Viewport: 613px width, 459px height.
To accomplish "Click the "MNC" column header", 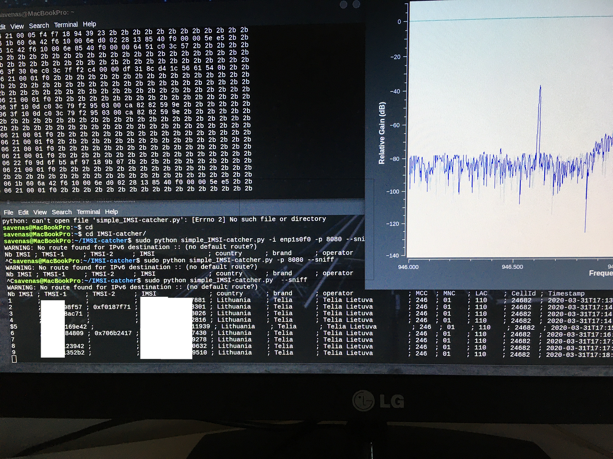I will tap(449, 293).
